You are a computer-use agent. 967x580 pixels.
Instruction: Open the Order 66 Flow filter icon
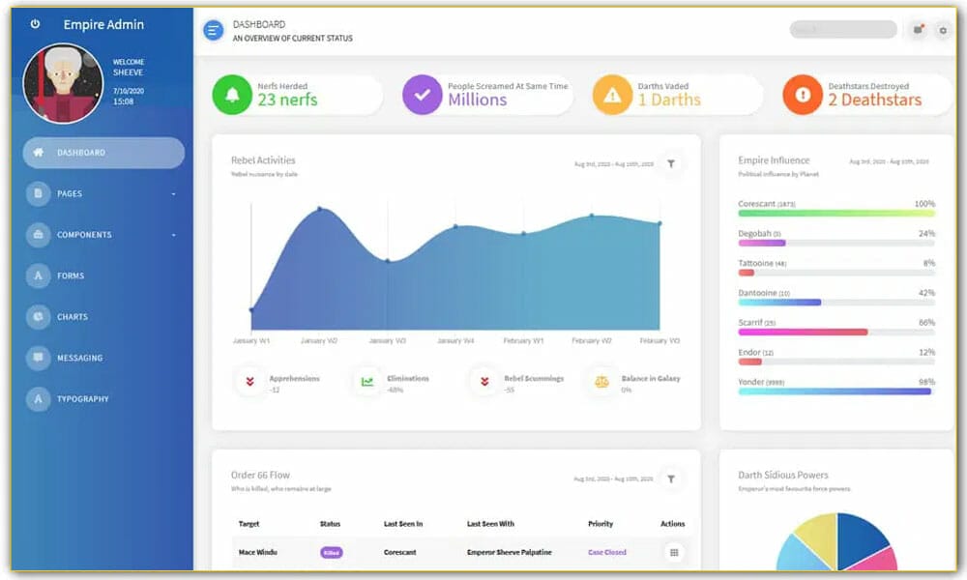(x=671, y=478)
